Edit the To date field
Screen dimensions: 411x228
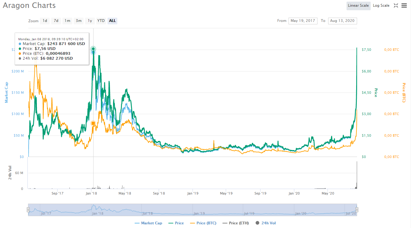coord(342,21)
